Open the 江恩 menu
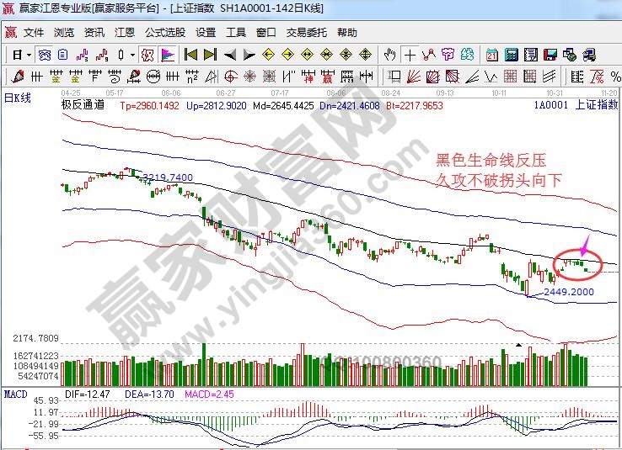622x450 pixels. [x=125, y=33]
